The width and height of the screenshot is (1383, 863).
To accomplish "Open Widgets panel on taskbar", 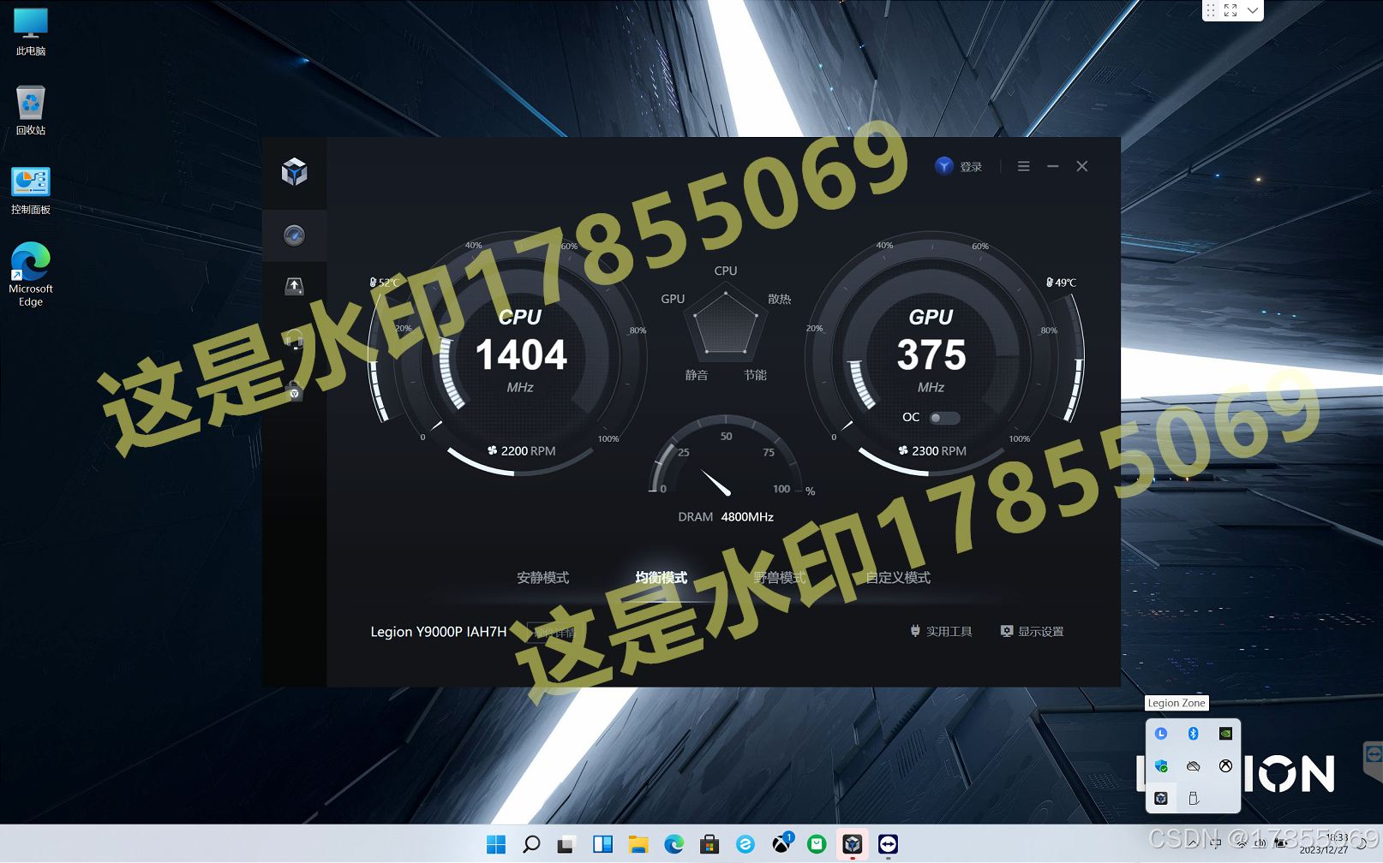I will (x=602, y=844).
